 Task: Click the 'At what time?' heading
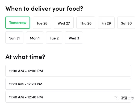pos(25,57)
